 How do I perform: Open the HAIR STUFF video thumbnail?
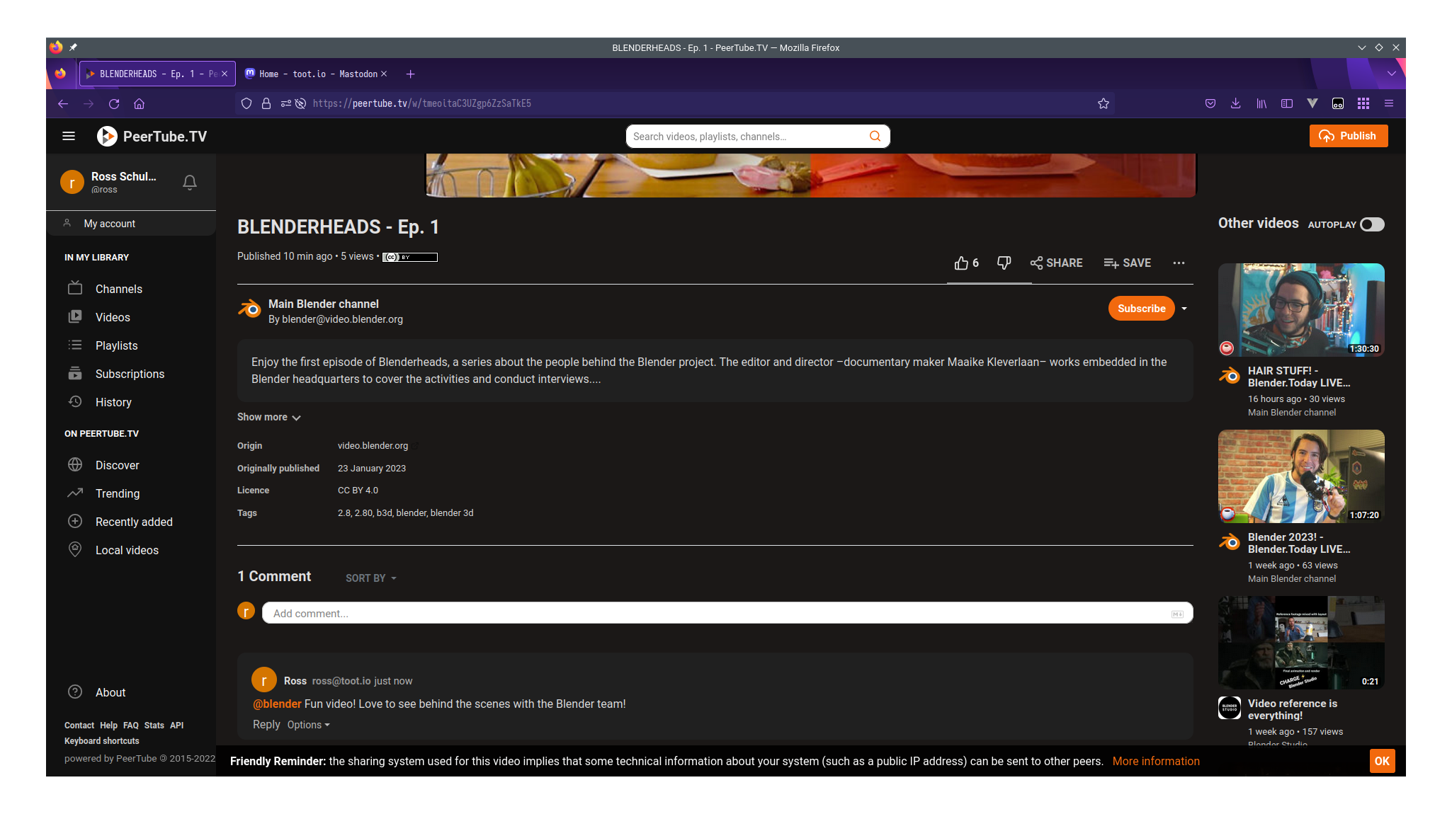click(x=1301, y=309)
